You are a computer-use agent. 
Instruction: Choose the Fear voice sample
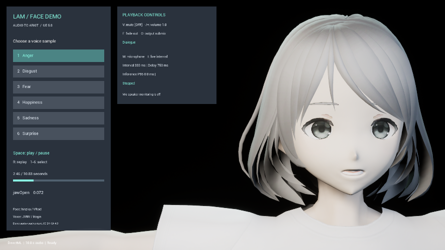click(x=59, y=87)
